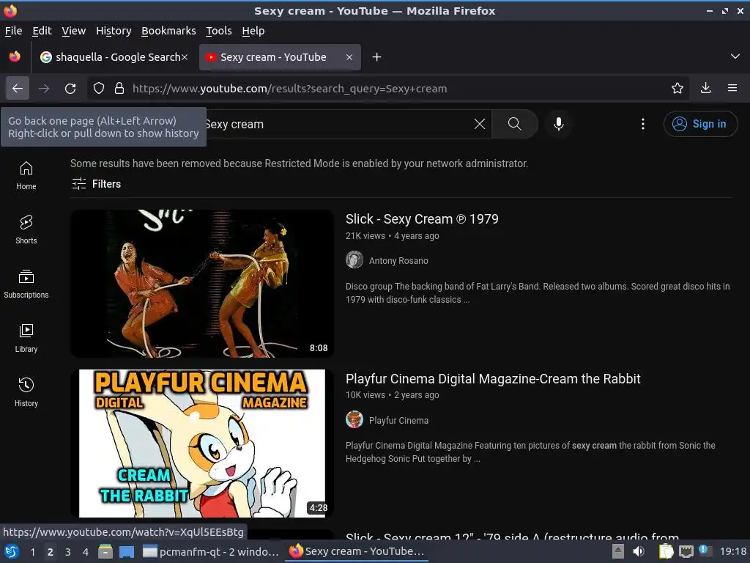Open the network tray icon
The width and height of the screenshot is (750, 563).
686,551
